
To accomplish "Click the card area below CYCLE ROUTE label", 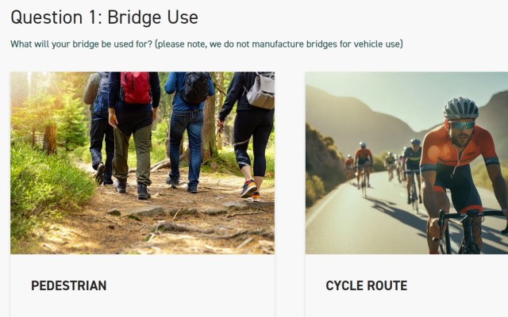I will tap(406, 307).
